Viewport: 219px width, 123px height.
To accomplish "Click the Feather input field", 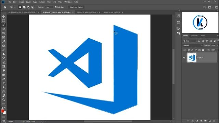I will 49,7.
